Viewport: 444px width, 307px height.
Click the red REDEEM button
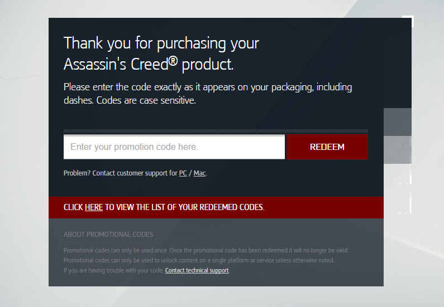pyautogui.click(x=327, y=147)
